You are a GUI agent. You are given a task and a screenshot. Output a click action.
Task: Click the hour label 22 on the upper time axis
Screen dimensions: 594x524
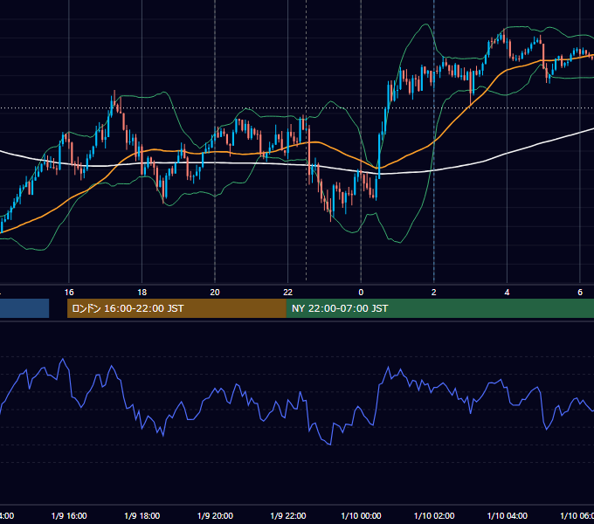coord(288,293)
